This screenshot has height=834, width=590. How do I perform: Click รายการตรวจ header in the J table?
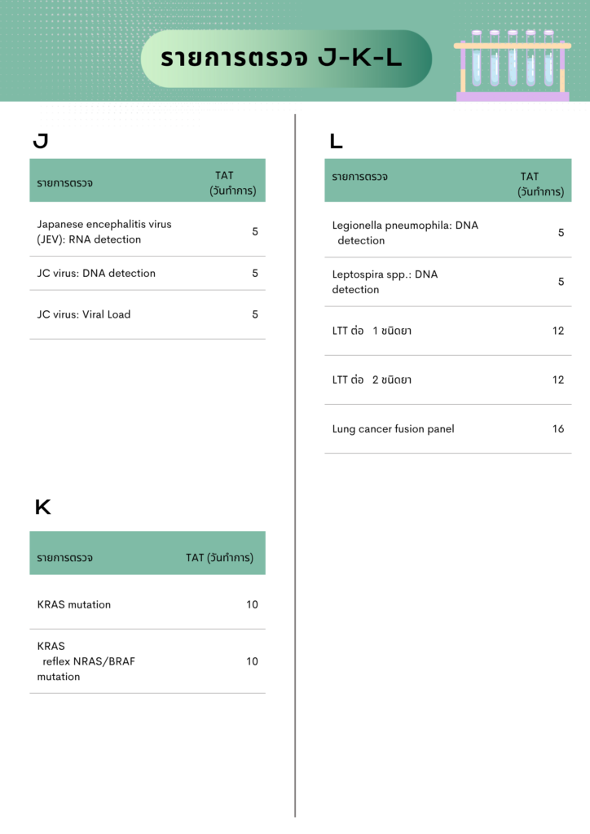pyautogui.click(x=65, y=183)
